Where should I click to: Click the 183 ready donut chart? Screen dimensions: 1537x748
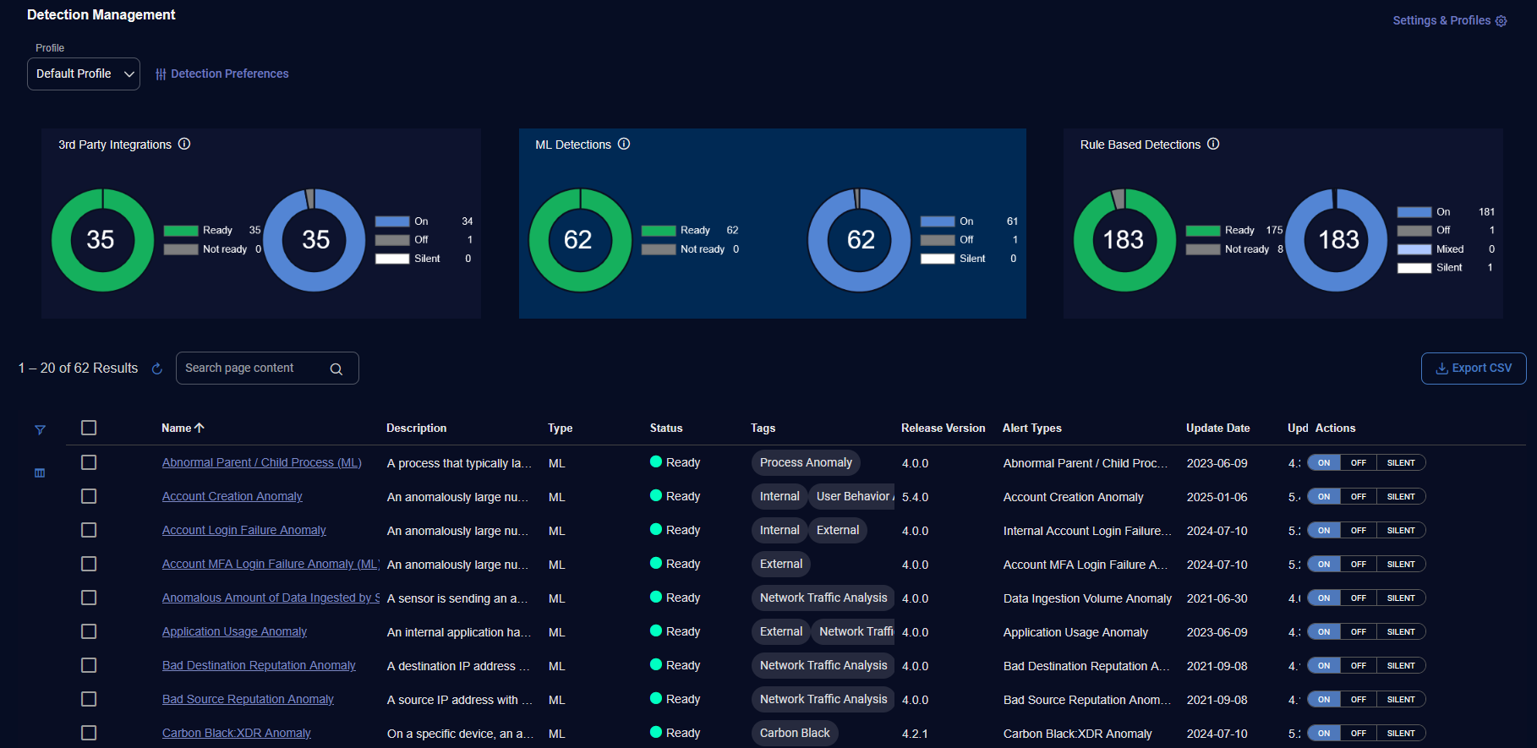(1124, 240)
